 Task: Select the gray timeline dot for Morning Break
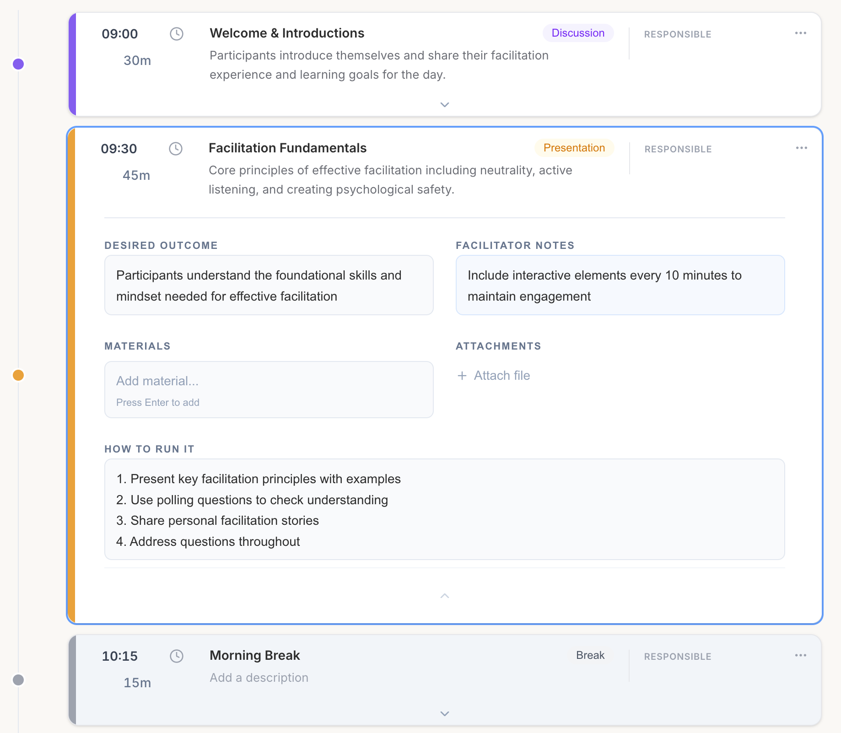click(x=18, y=680)
